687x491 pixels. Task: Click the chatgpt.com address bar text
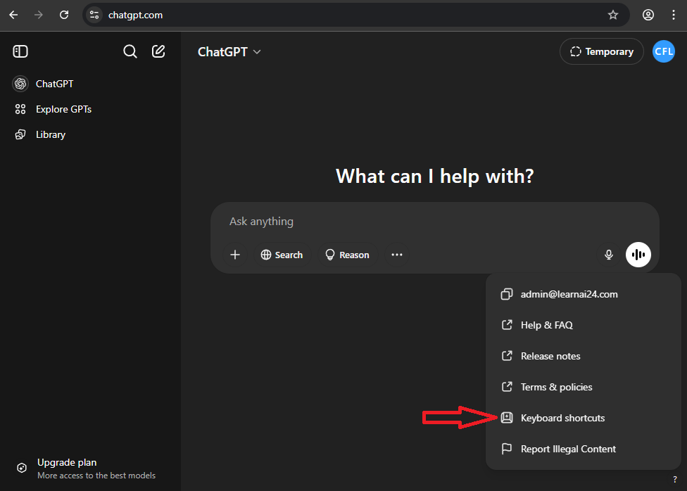(x=135, y=15)
